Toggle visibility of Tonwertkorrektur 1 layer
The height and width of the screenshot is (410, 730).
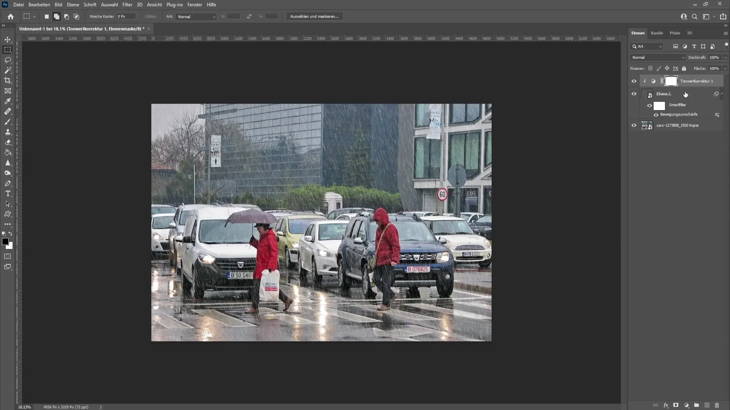[x=634, y=80]
